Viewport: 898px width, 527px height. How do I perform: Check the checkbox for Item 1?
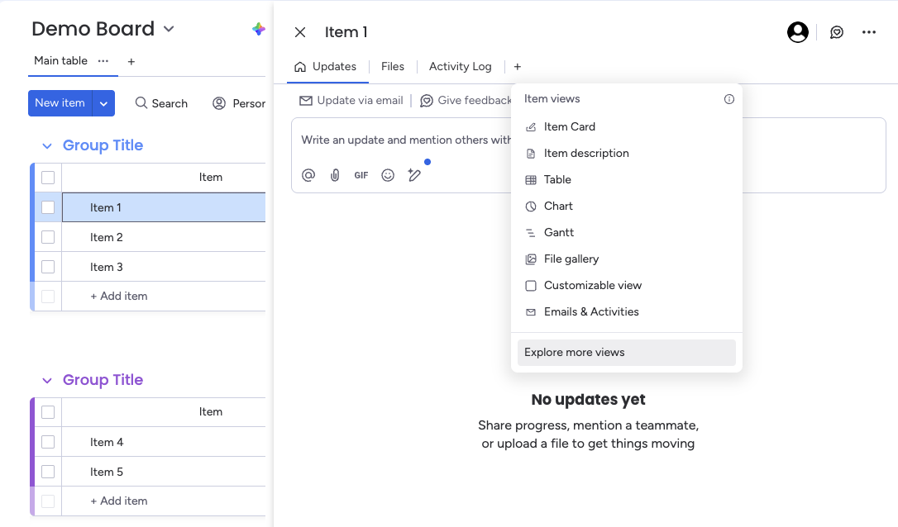48,207
